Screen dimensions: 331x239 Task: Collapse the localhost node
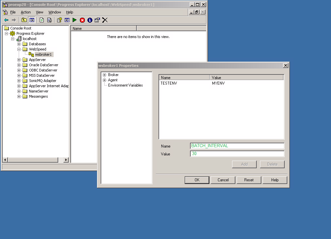(x=13, y=39)
